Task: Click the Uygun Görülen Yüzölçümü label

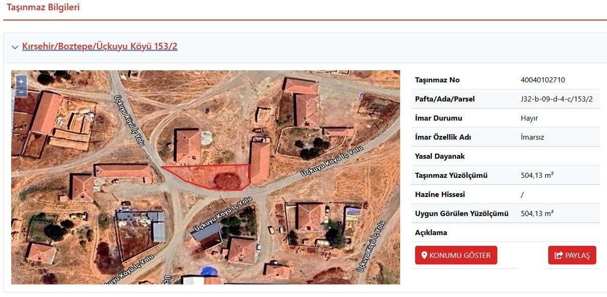Action: click(461, 214)
